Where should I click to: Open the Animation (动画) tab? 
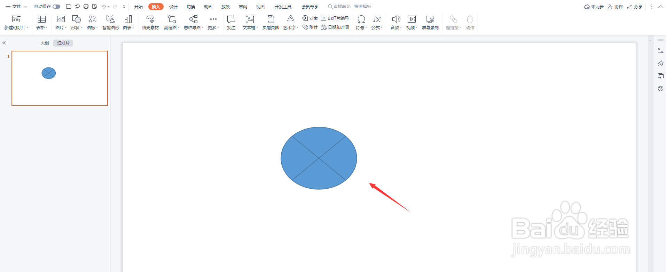click(208, 7)
